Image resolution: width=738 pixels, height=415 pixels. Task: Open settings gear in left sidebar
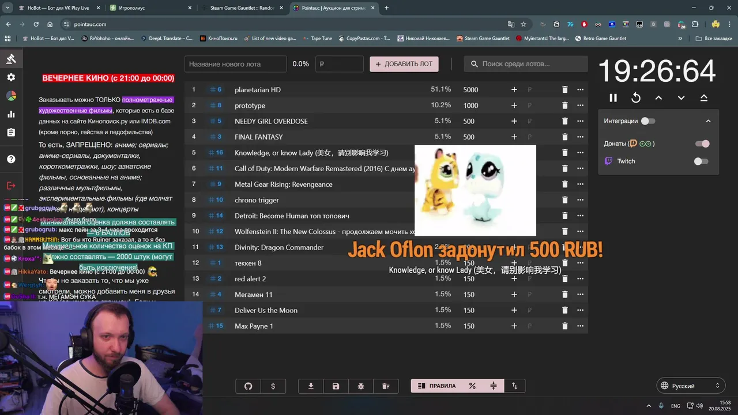point(11,77)
